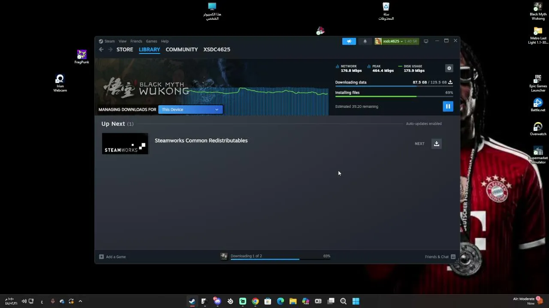This screenshot has width=549, height=308.
Task: Select the Recycle Bin desktop icon
Action: pyautogui.click(x=386, y=12)
